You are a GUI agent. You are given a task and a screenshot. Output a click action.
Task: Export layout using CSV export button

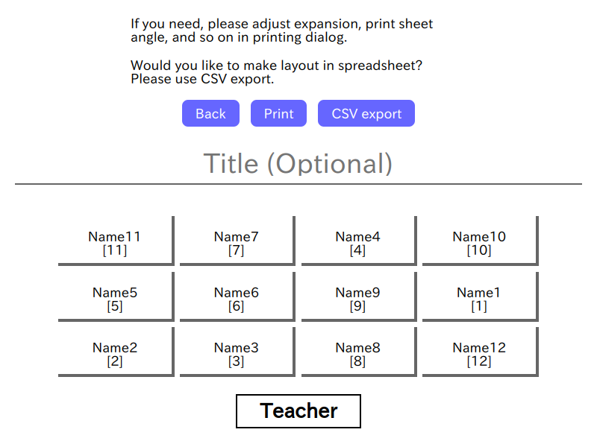[x=366, y=113]
